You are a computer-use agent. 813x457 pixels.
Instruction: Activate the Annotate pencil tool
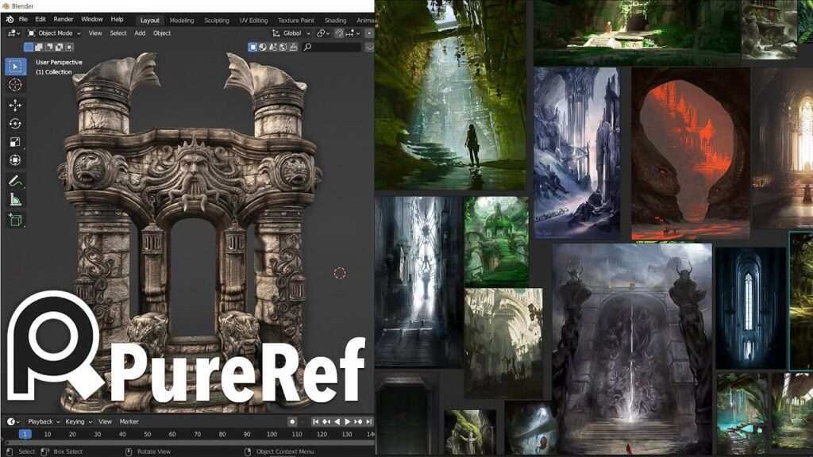[15, 182]
